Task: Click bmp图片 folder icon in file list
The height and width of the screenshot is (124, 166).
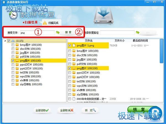Action: [x=74, y=51]
